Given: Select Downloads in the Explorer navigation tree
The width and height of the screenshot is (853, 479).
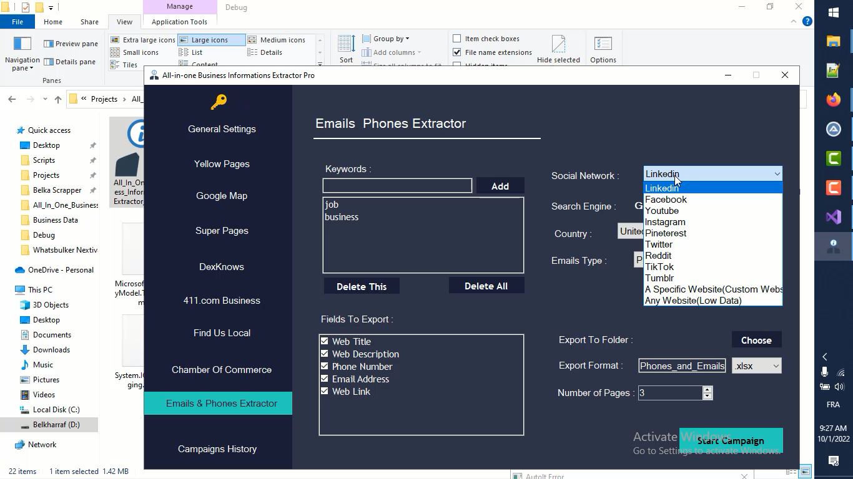Looking at the screenshot, I should click(x=51, y=350).
